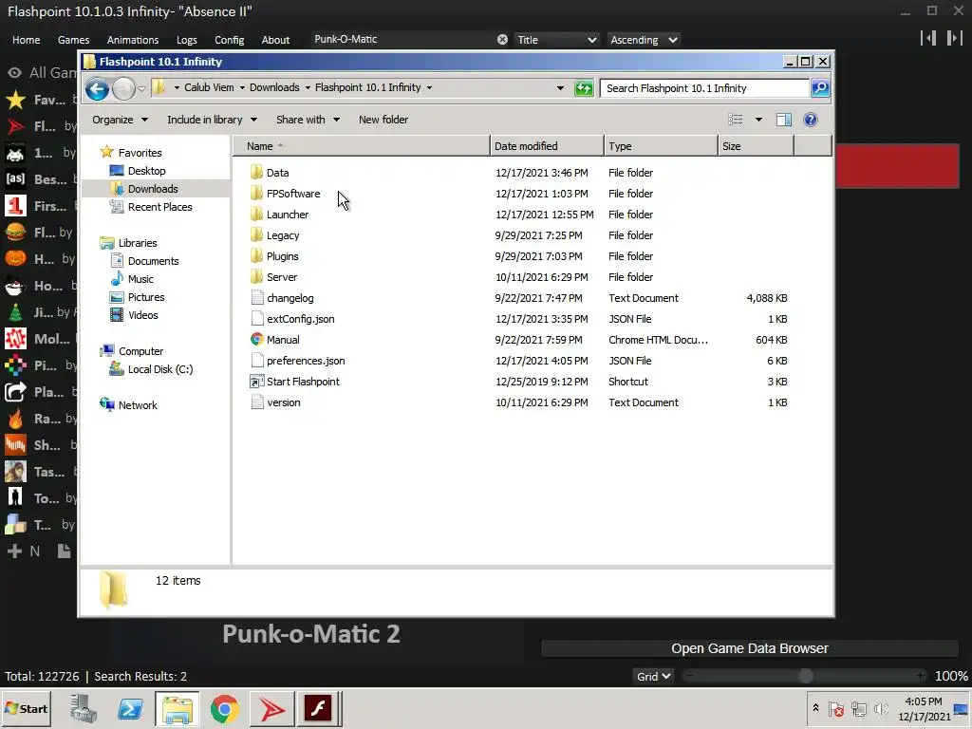Click the Windows Start button

pyautogui.click(x=27, y=708)
